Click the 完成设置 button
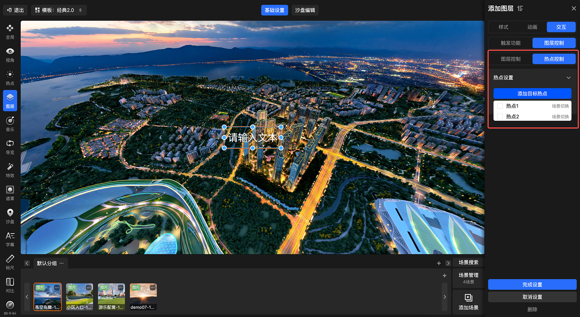This screenshot has height=317, width=580. (x=532, y=284)
